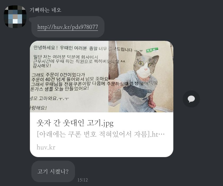
Task: Click the 일단 저는 여러분 덕분에 line
Action: click(66, 57)
